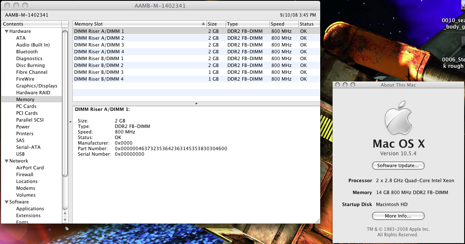
Task: Close the About This Mac window
Action: (337, 85)
